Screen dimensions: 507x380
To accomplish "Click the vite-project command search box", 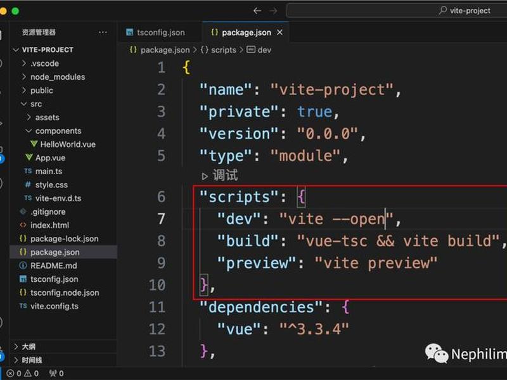I will (397, 11).
